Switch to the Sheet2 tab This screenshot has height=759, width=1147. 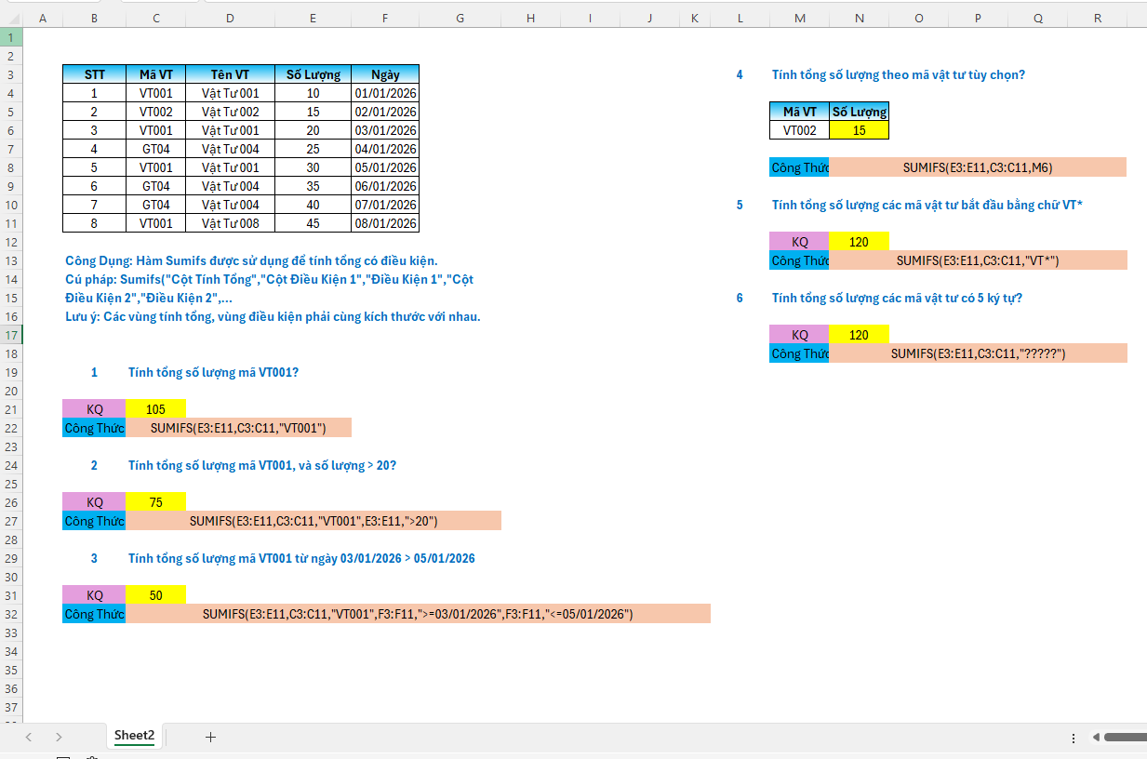[134, 736]
